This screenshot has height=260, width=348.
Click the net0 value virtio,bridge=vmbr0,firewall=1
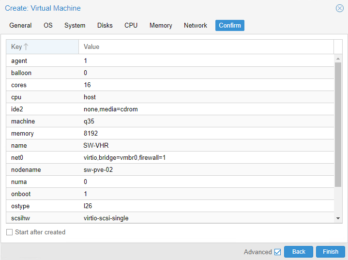(x=124, y=158)
